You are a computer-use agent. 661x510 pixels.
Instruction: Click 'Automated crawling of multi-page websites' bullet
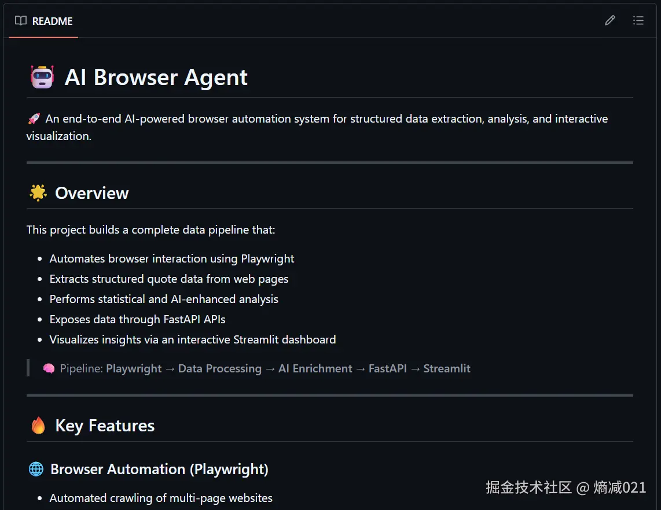[x=161, y=498]
